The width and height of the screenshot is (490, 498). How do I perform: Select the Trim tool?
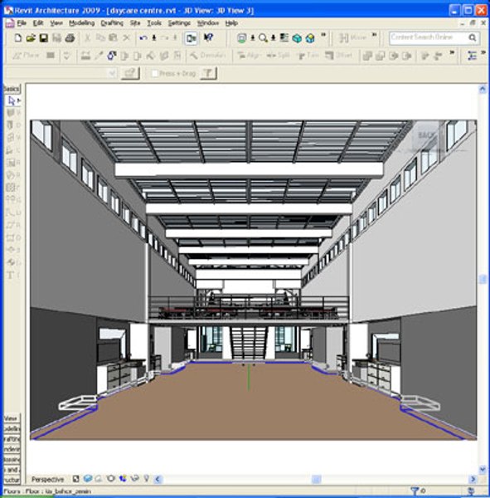[308, 56]
